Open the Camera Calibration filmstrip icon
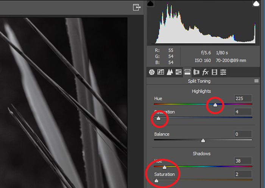 (x=214, y=72)
